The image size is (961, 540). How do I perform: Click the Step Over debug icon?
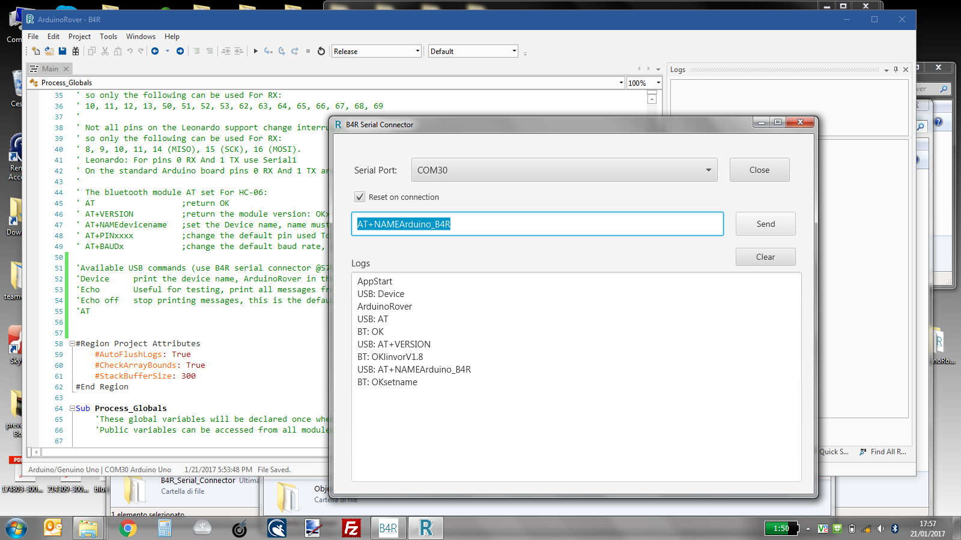[x=282, y=51]
